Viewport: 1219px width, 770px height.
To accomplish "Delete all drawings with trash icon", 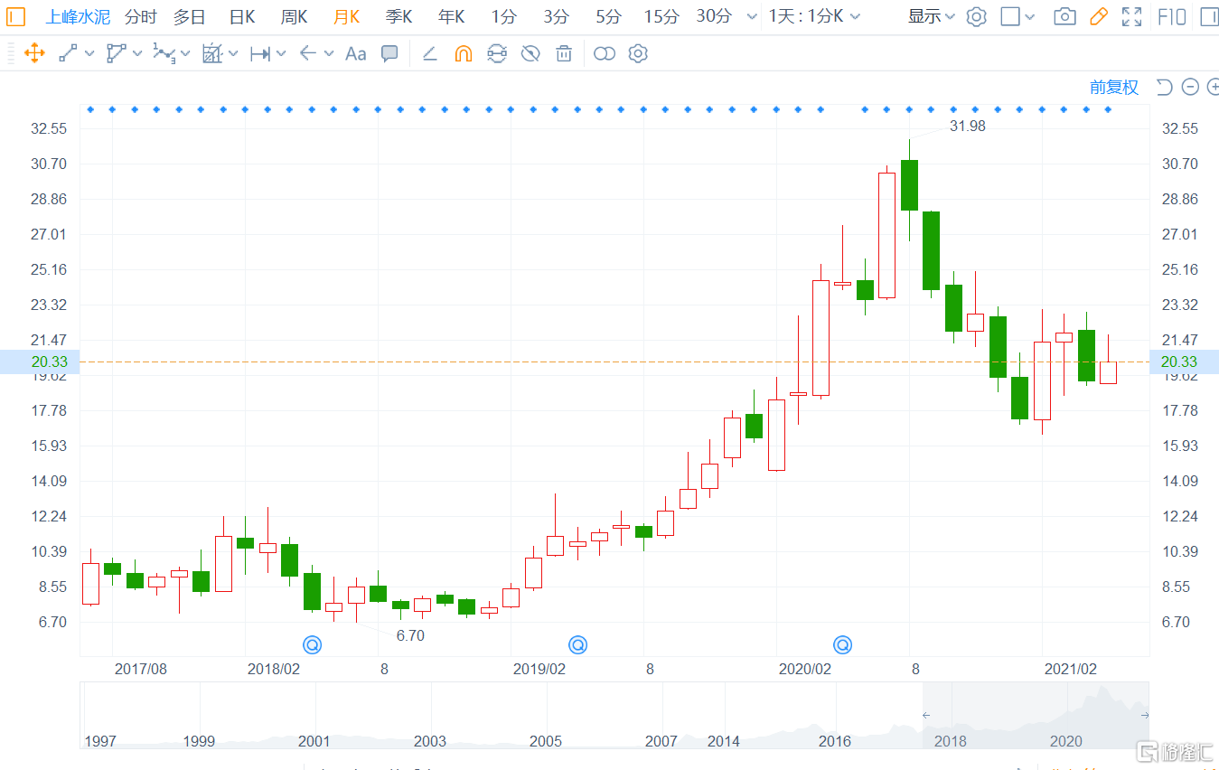I will coord(564,53).
